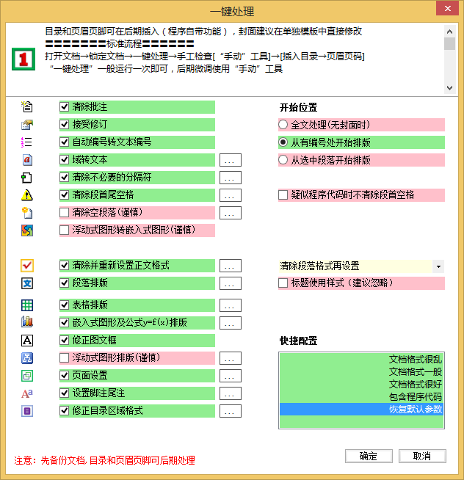Click the green grid icon beside 表格排版
464x480 pixels.
coord(27,305)
